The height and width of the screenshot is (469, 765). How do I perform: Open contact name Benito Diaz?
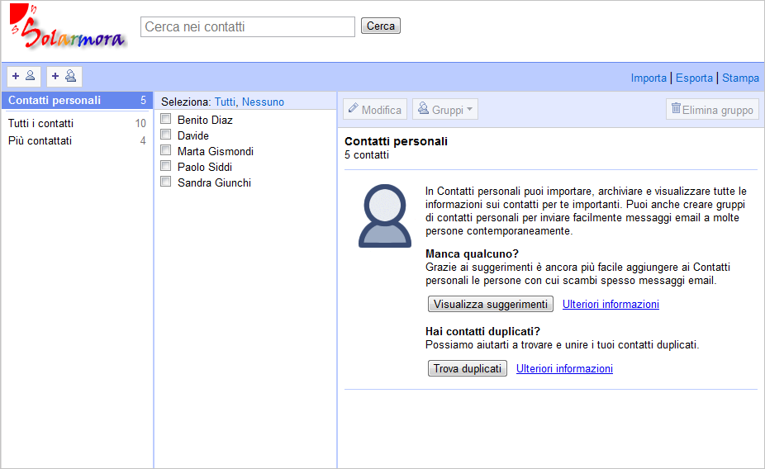pos(205,120)
